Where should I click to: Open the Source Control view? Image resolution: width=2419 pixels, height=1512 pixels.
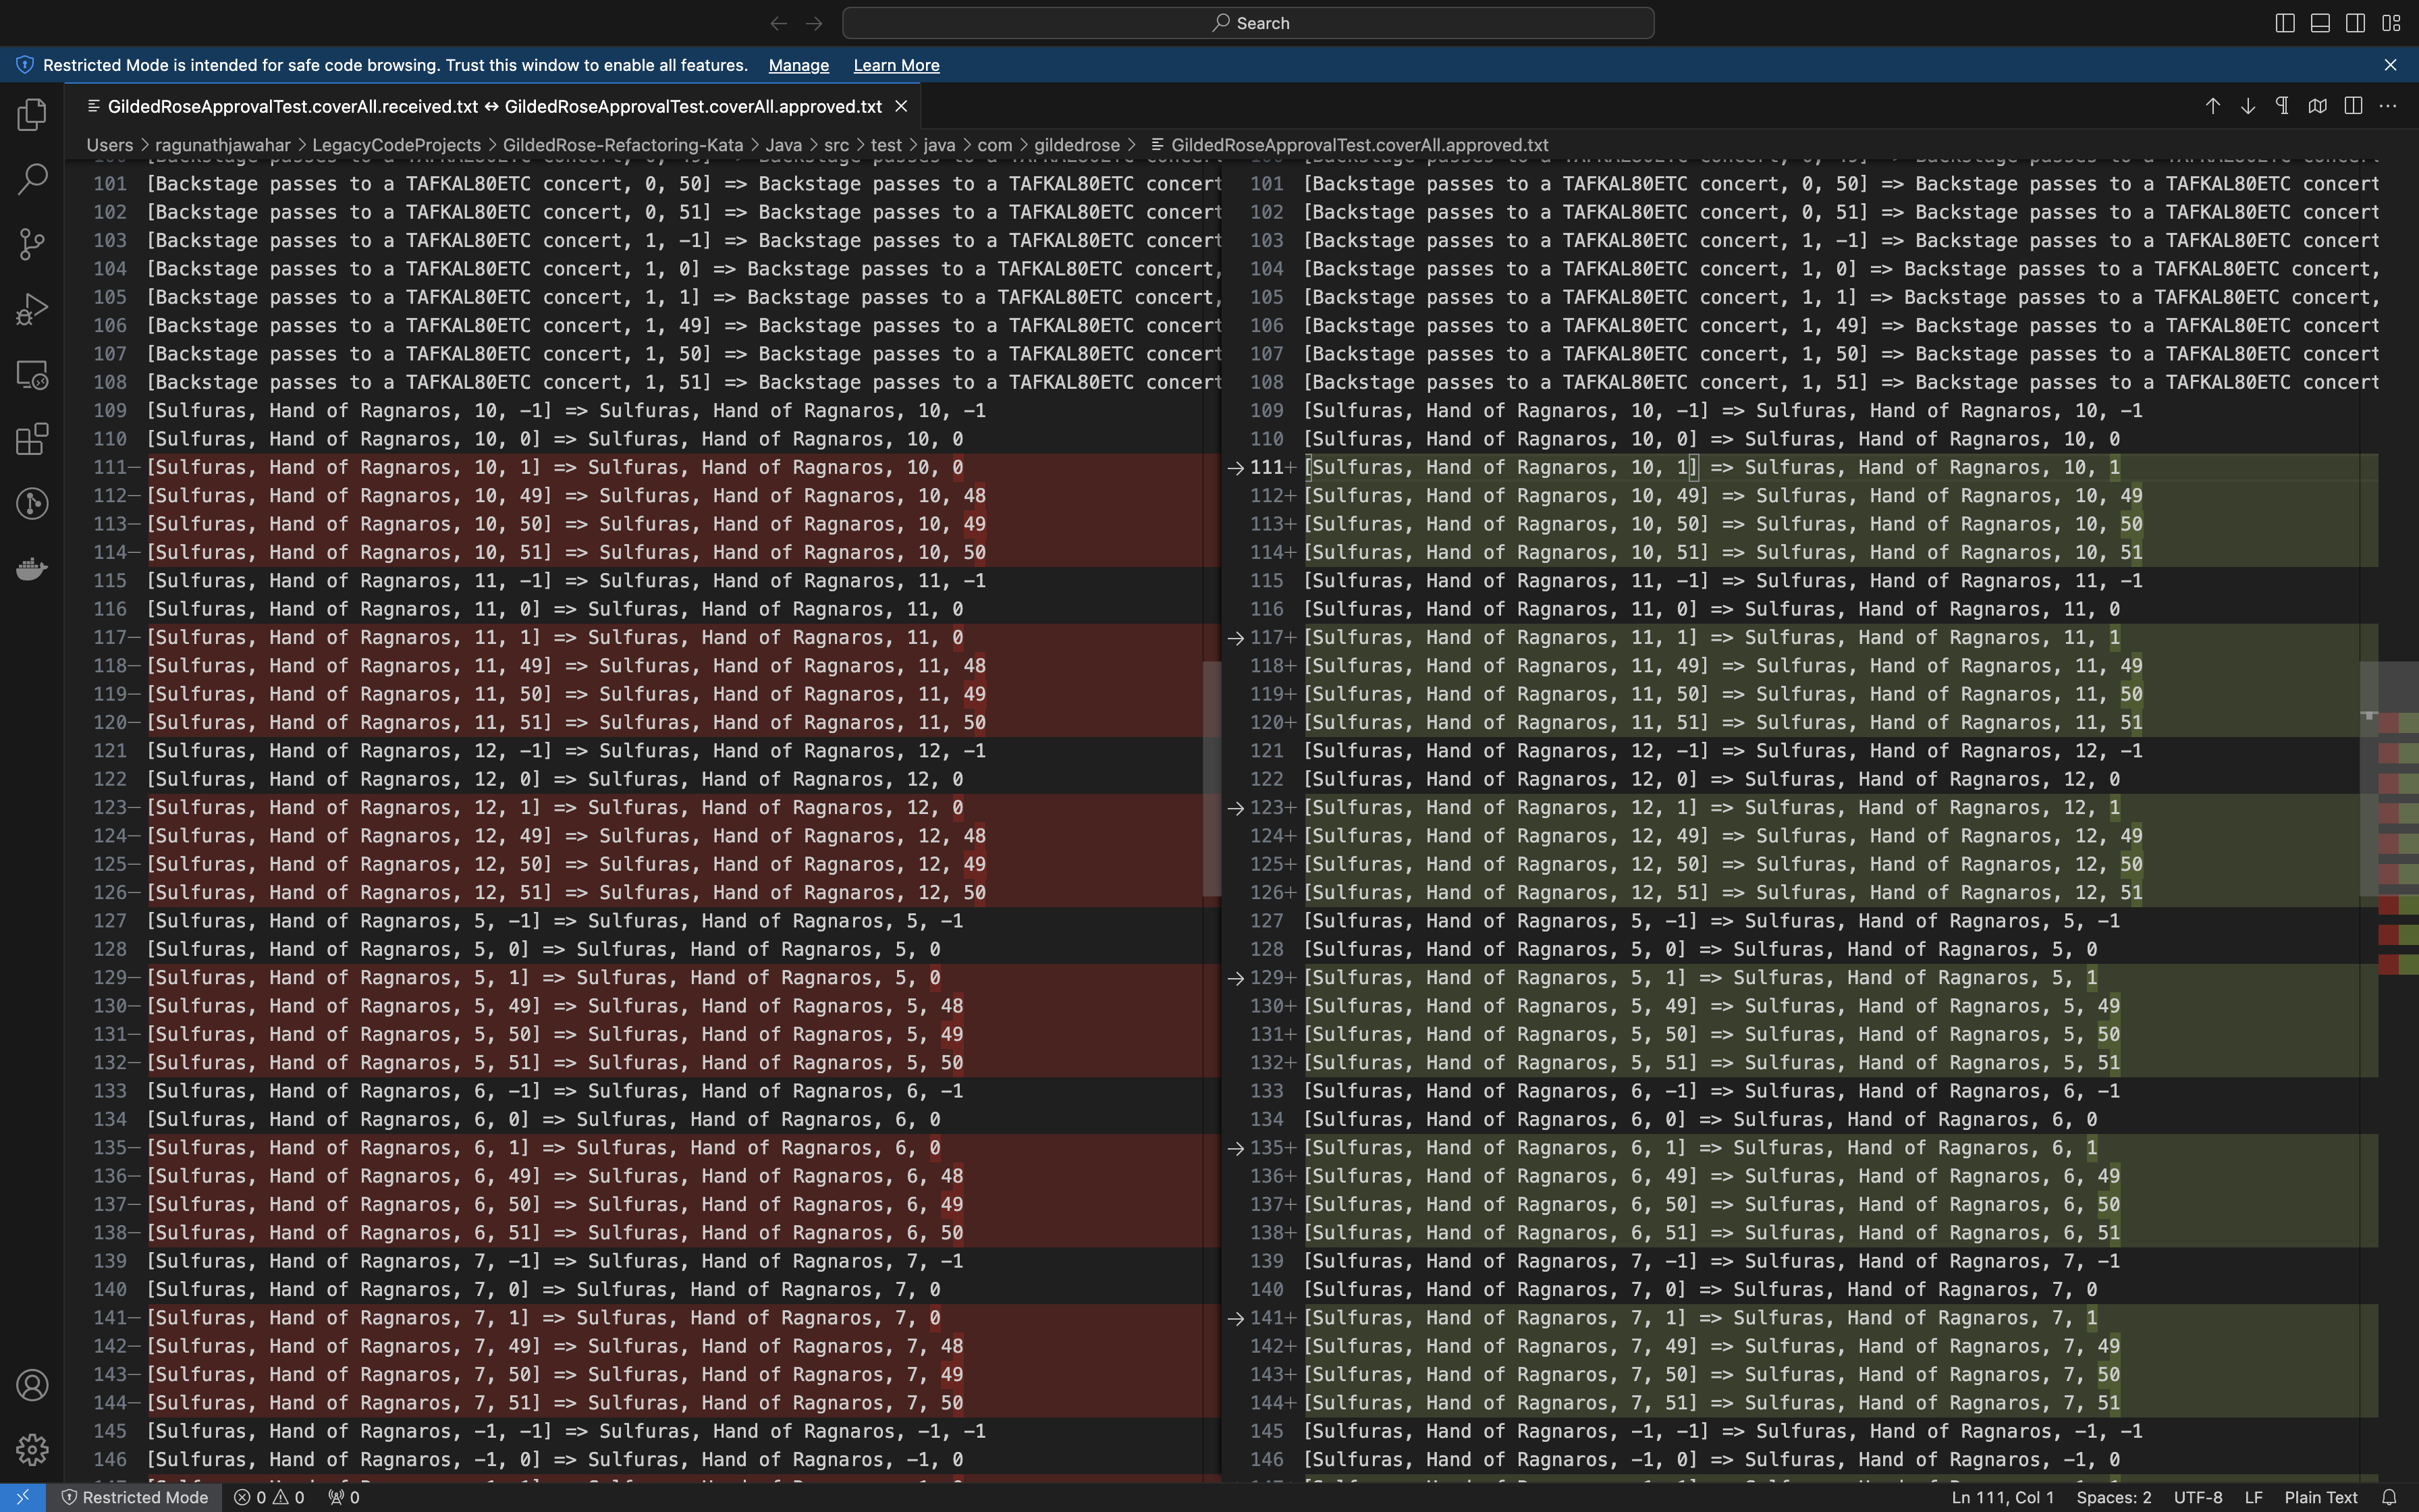(32, 244)
